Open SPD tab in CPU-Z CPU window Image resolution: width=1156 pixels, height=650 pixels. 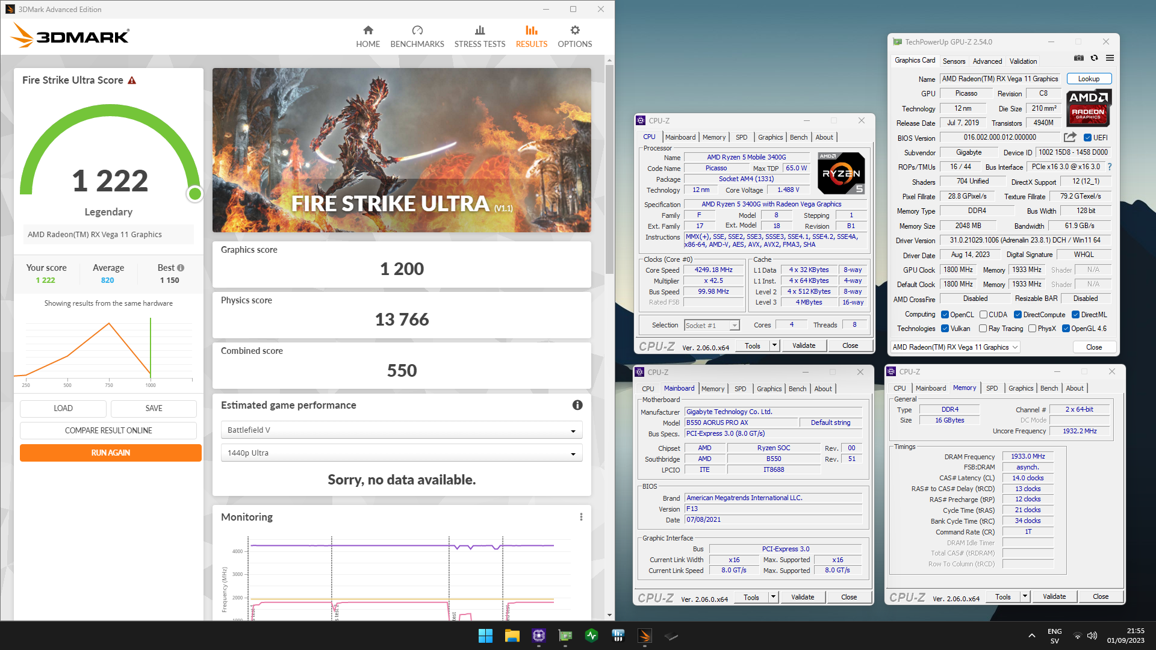click(741, 137)
